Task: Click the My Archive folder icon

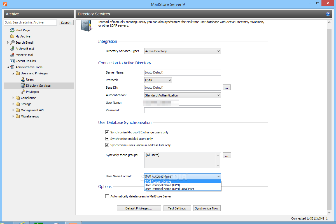Action: (x=12, y=36)
